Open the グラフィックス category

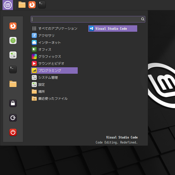(54, 56)
